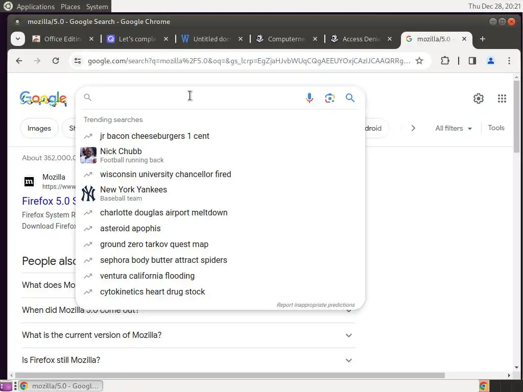Click Chrome icon in bottom-right panel
Screen dimensions: 523x392
[x=484, y=386]
